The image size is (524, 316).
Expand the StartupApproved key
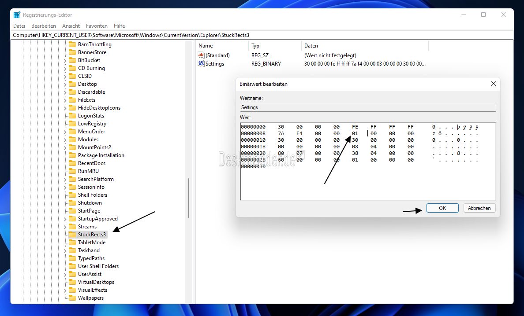(65, 219)
